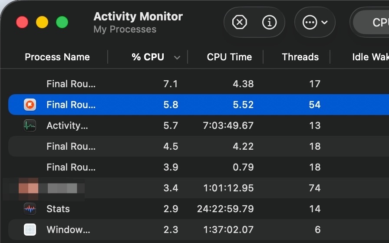
Task: Click the 74 threads cell
Action: tap(315, 188)
